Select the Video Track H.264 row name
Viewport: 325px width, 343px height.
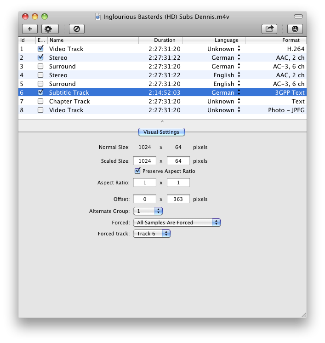point(66,49)
